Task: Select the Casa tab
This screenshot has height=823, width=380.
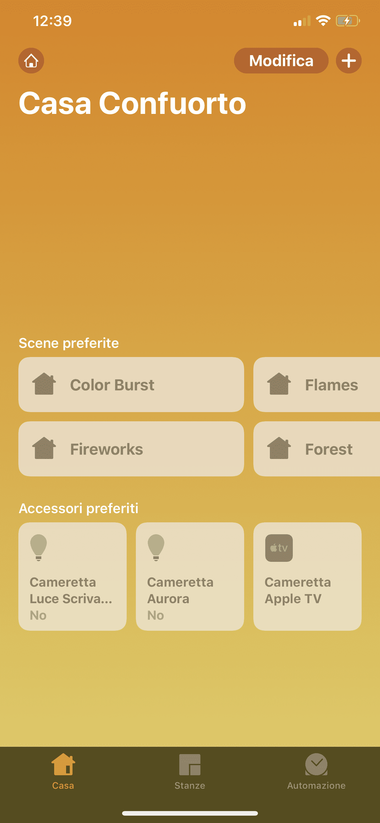Action: click(x=63, y=771)
